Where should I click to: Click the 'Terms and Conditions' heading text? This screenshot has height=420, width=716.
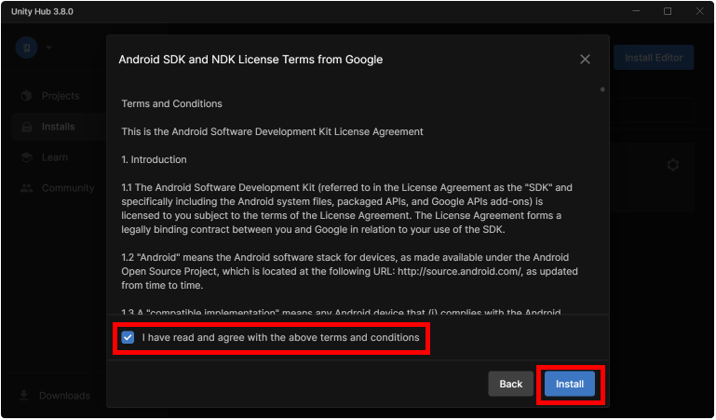(171, 103)
